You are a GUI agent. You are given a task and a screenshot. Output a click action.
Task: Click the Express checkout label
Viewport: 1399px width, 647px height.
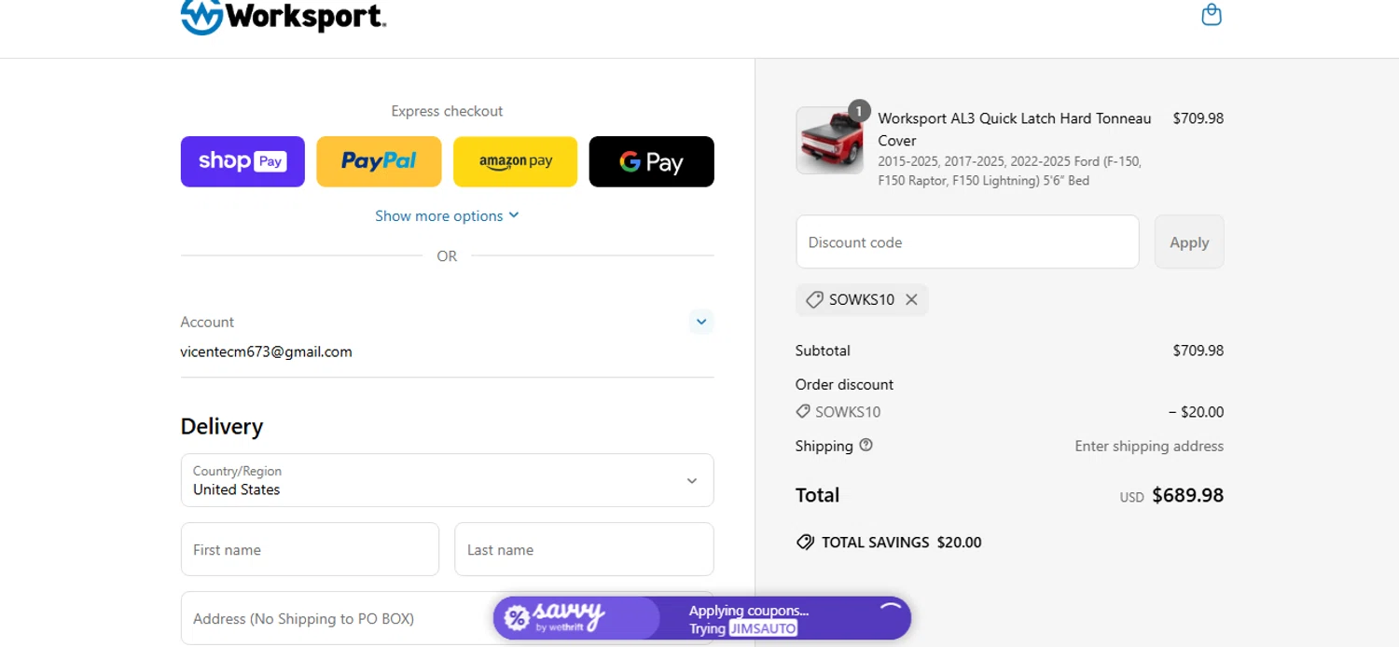click(447, 111)
